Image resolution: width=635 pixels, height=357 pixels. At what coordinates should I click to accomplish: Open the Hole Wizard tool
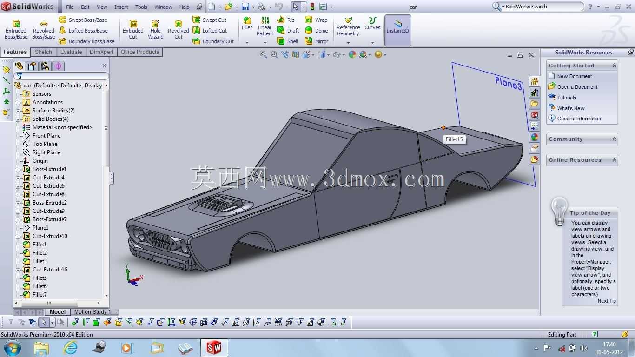click(x=156, y=29)
